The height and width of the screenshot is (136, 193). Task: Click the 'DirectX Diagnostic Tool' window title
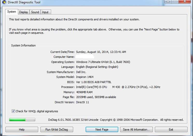click(x=24, y=2)
